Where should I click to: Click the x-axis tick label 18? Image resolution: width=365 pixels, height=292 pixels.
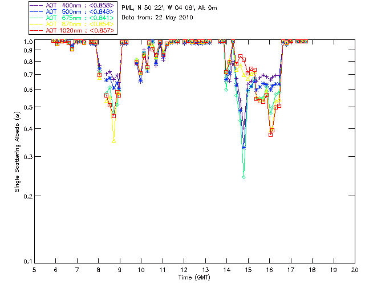pos(312,270)
